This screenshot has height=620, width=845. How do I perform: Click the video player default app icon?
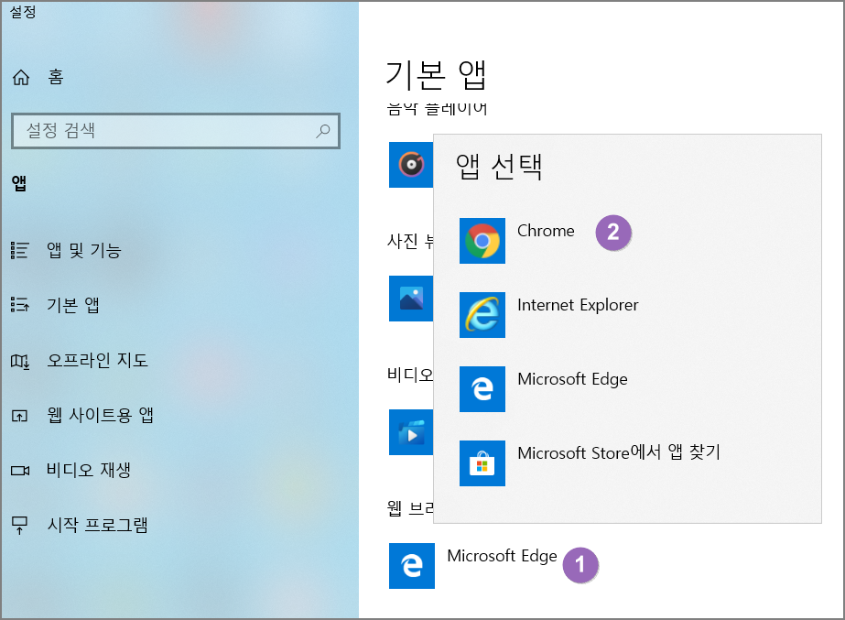tap(411, 432)
